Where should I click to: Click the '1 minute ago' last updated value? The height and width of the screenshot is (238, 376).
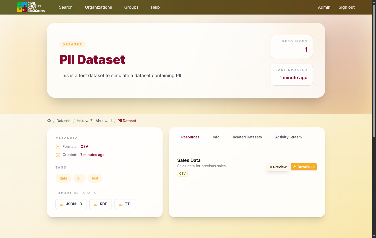click(293, 78)
